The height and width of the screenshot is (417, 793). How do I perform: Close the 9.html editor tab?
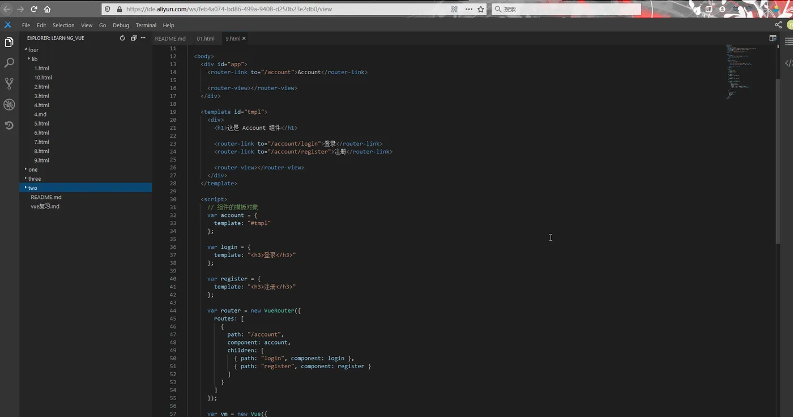(x=244, y=39)
